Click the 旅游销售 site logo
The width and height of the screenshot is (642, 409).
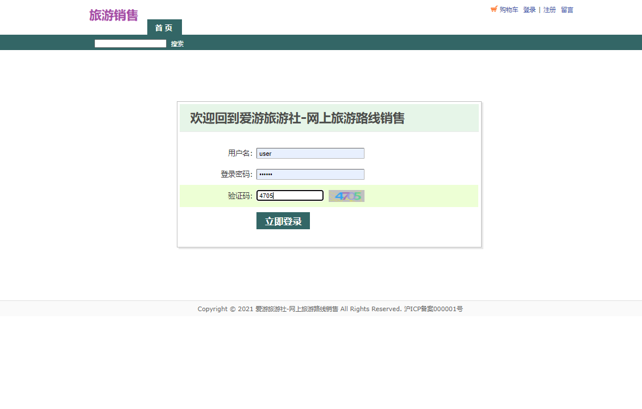click(113, 15)
